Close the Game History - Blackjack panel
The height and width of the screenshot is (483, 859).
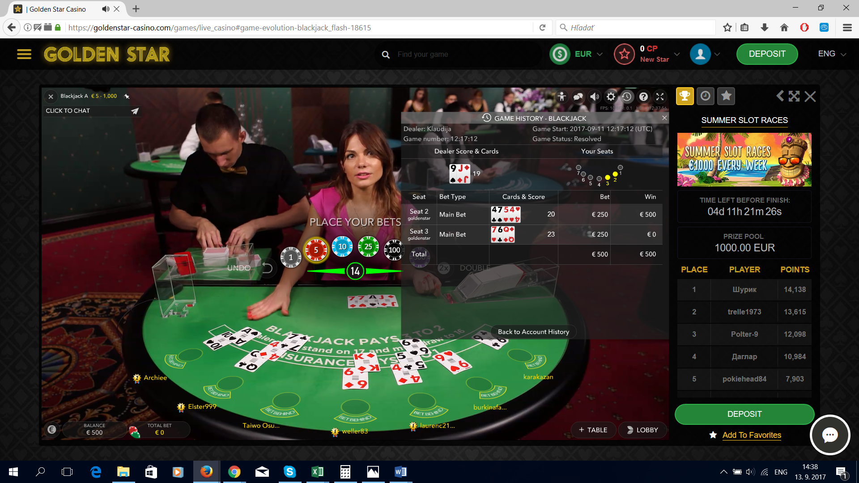(664, 118)
